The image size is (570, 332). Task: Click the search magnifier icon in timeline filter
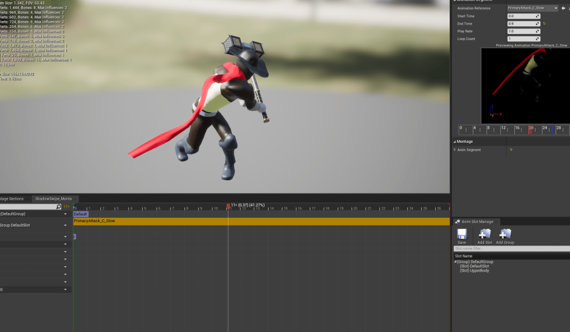tap(59, 206)
